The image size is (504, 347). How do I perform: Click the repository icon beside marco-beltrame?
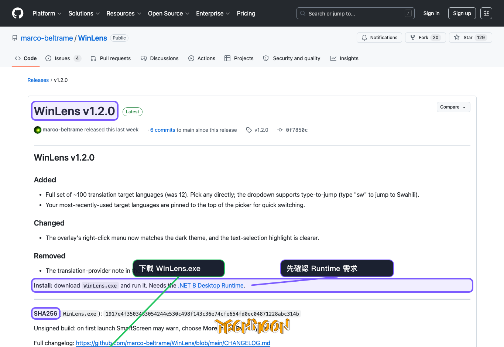point(15,38)
